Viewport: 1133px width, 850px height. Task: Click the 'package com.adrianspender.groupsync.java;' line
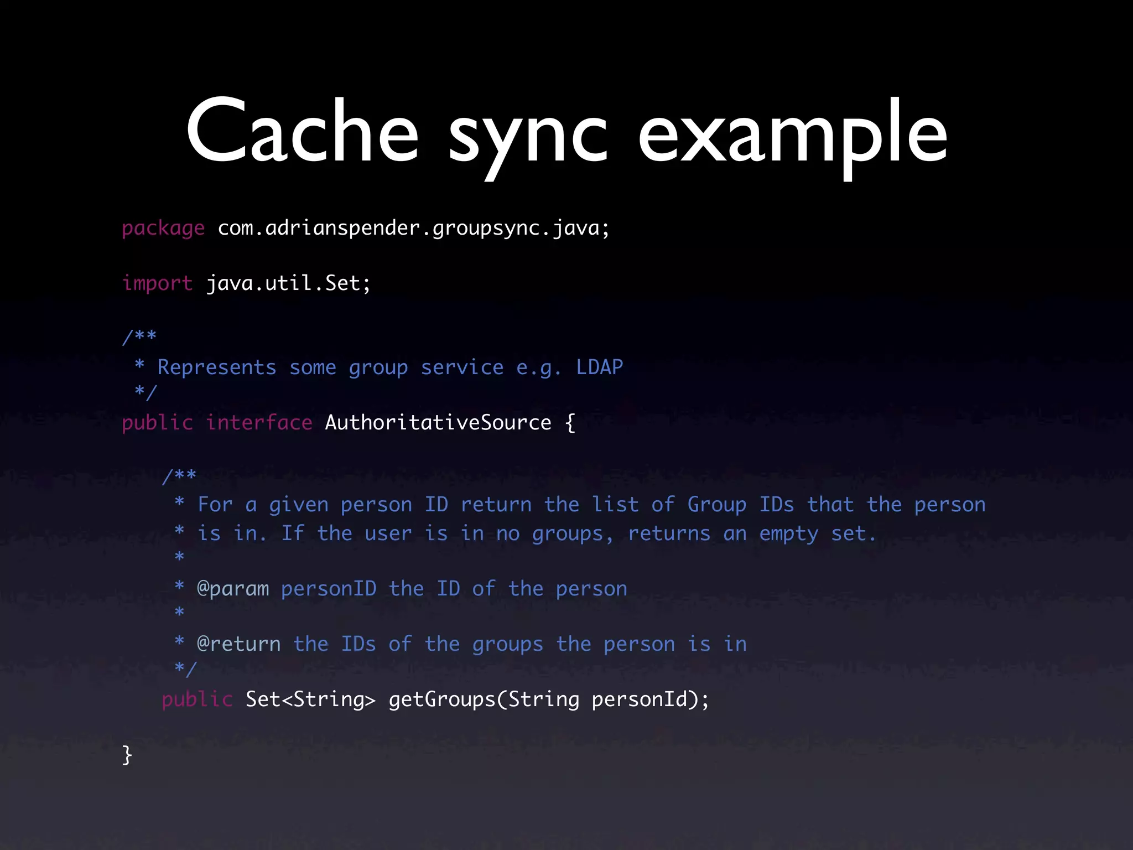(x=366, y=228)
